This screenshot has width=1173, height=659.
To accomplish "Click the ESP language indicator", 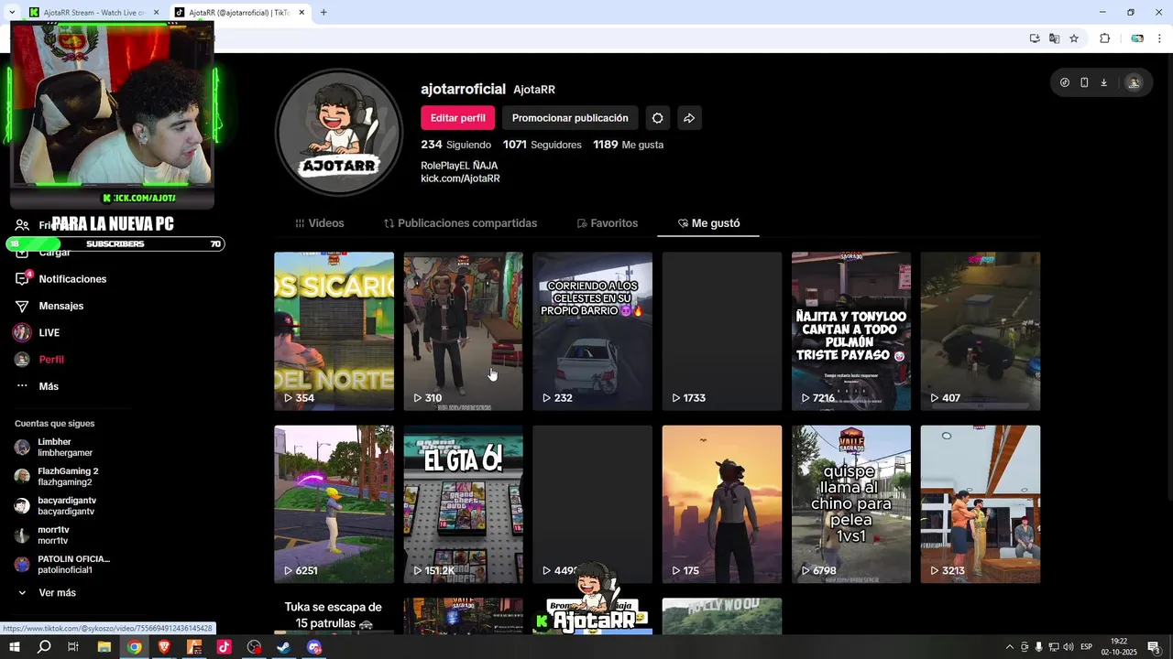I will (x=1088, y=647).
